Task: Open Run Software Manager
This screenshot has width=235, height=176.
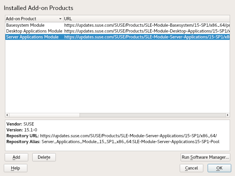Action: tap(205, 157)
